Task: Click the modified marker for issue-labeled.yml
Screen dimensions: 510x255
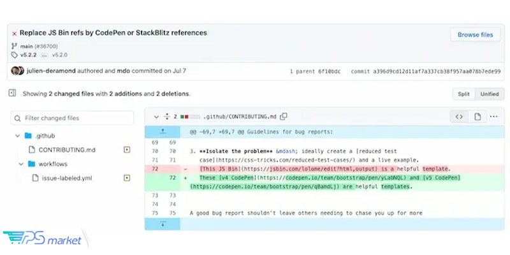Action: (x=127, y=178)
